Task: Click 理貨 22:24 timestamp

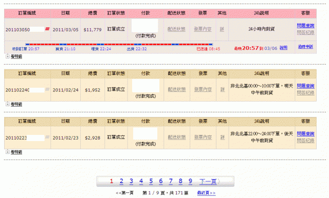Action: tap(101, 49)
